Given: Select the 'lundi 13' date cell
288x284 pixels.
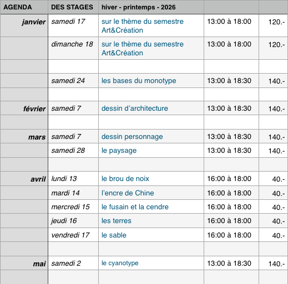Looking at the screenshot, I should [73, 179].
